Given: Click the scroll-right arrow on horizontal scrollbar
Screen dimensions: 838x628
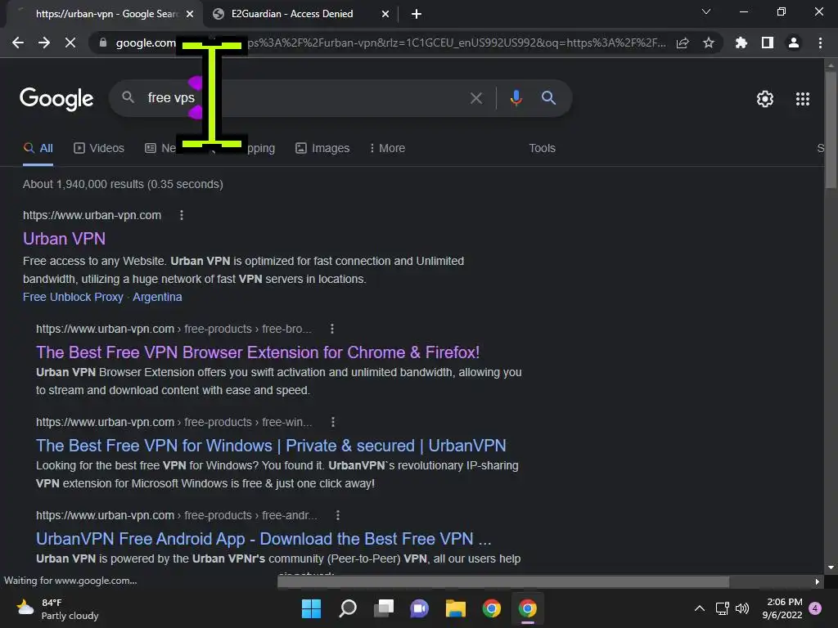Looking at the screenshot, I should pos(818,581).
